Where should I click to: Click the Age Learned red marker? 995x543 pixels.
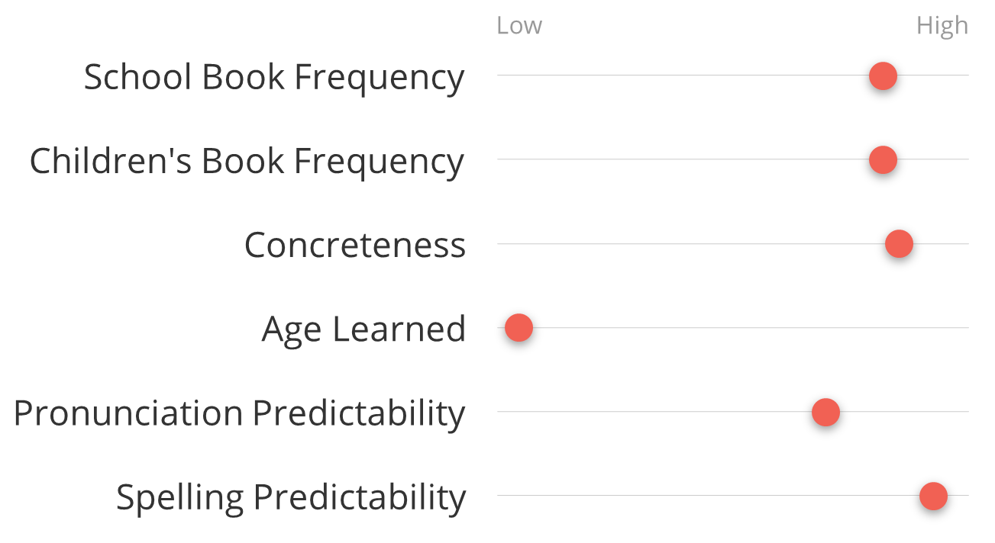pyautogui.click(x=518, y=329)
